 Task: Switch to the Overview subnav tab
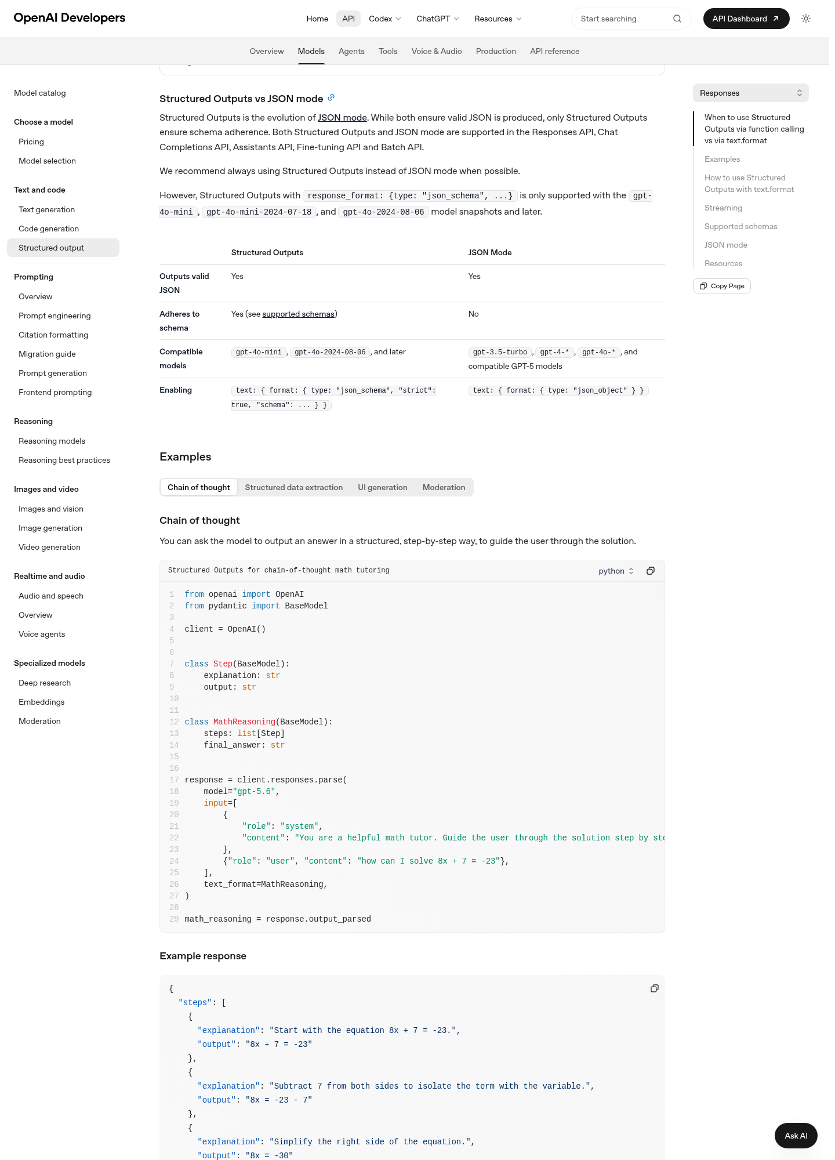[x=267, y=51]
